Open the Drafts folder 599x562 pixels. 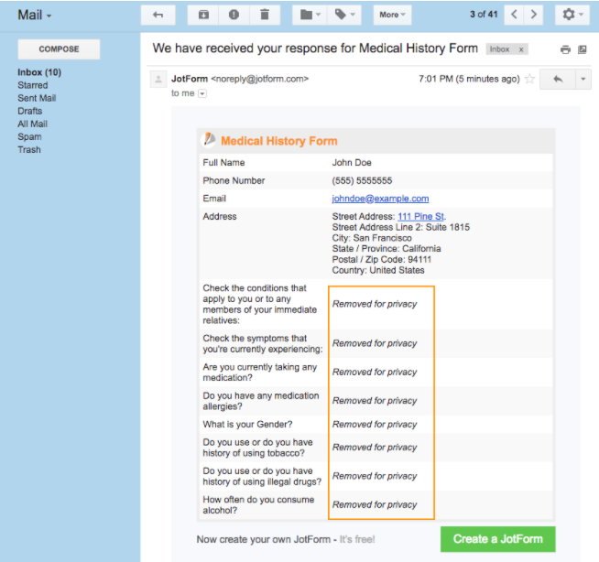30,111
